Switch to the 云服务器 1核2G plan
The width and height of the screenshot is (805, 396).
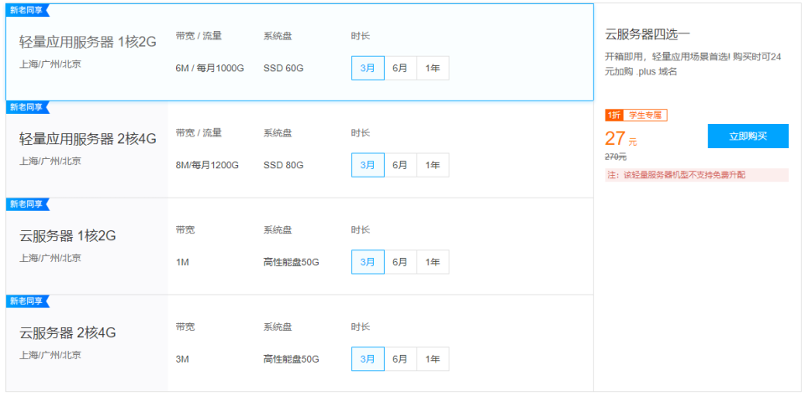(299, 246)
